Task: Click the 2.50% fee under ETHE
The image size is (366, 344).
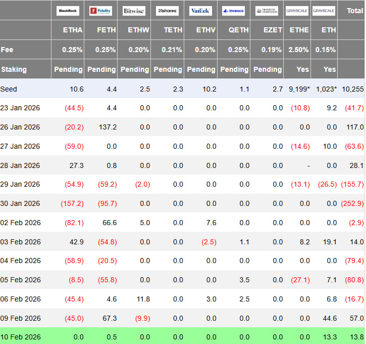Action: click(x=298, y=50)
